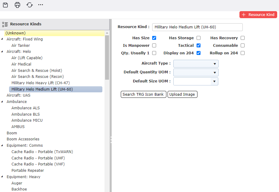Select Portable Repeater item
The image size is (279, 192).
point(27,171)
